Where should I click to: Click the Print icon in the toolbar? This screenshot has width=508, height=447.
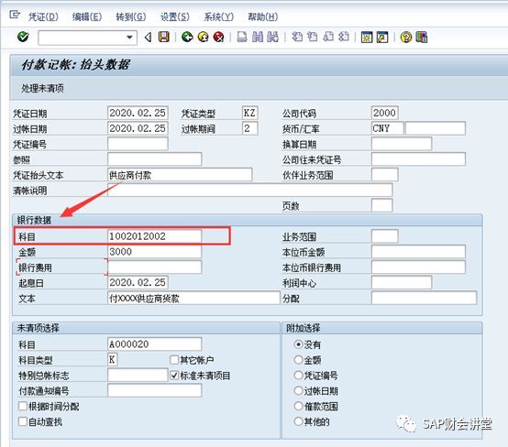[x=242, y=37]
